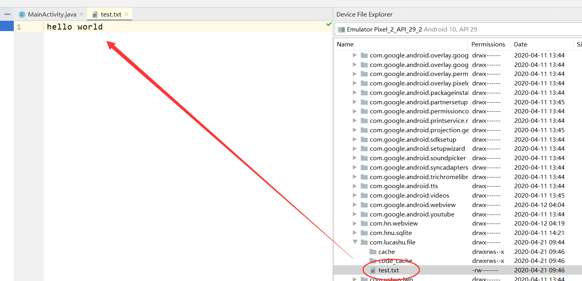Click 'drwxrws--x' permissions of cache row

point(488,252)
